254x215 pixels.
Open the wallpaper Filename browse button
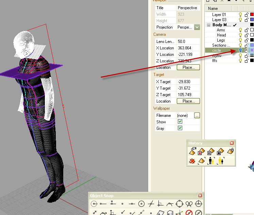tap(197, 116)
